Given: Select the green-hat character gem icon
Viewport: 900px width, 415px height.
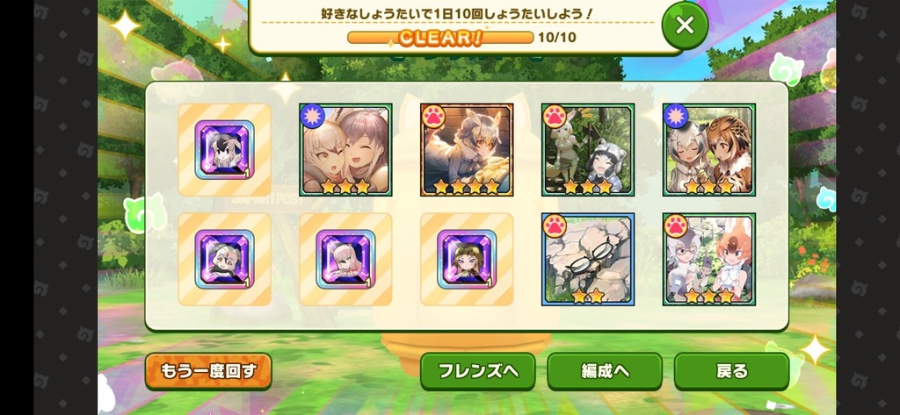Looking at the screenshot, I should (467, 260).
